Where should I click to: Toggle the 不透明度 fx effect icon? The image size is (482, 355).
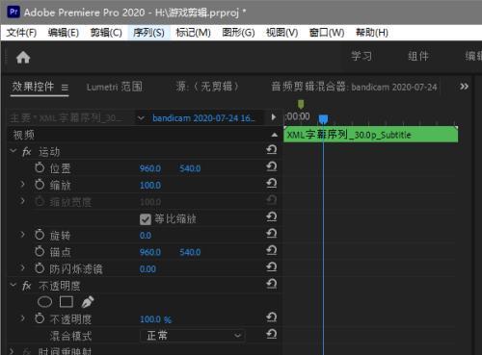tap(27, 286)
